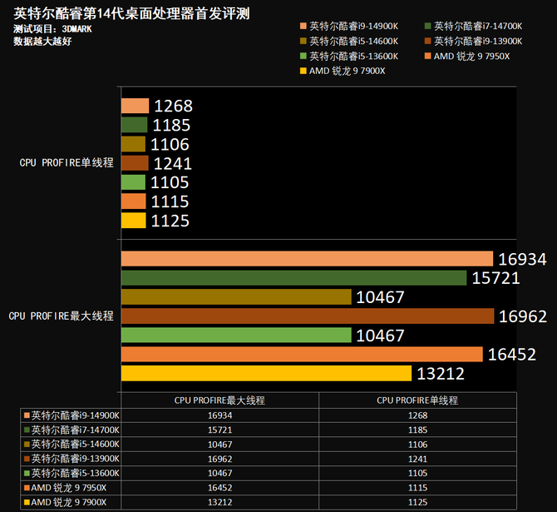557x512 pixels.
Task: Click table cell 1105 in i5-13600K row
Action: click(x=417, y=473)
